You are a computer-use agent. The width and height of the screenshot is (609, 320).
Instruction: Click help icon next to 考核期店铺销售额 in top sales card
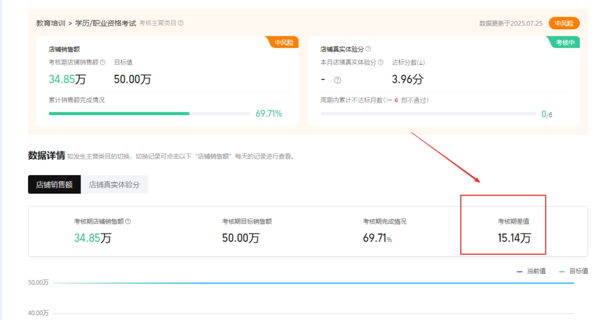(x=103, y=62)
